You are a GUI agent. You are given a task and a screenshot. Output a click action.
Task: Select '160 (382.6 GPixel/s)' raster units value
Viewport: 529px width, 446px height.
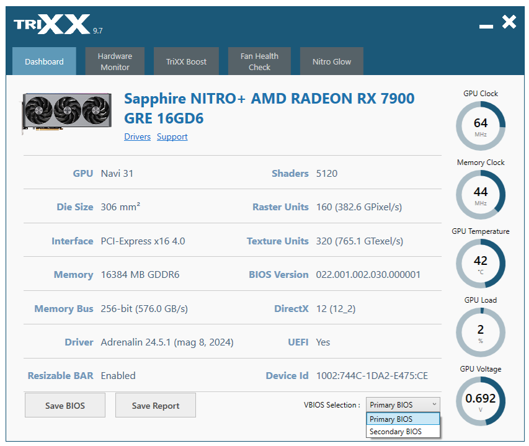click(x=359, y=207)
